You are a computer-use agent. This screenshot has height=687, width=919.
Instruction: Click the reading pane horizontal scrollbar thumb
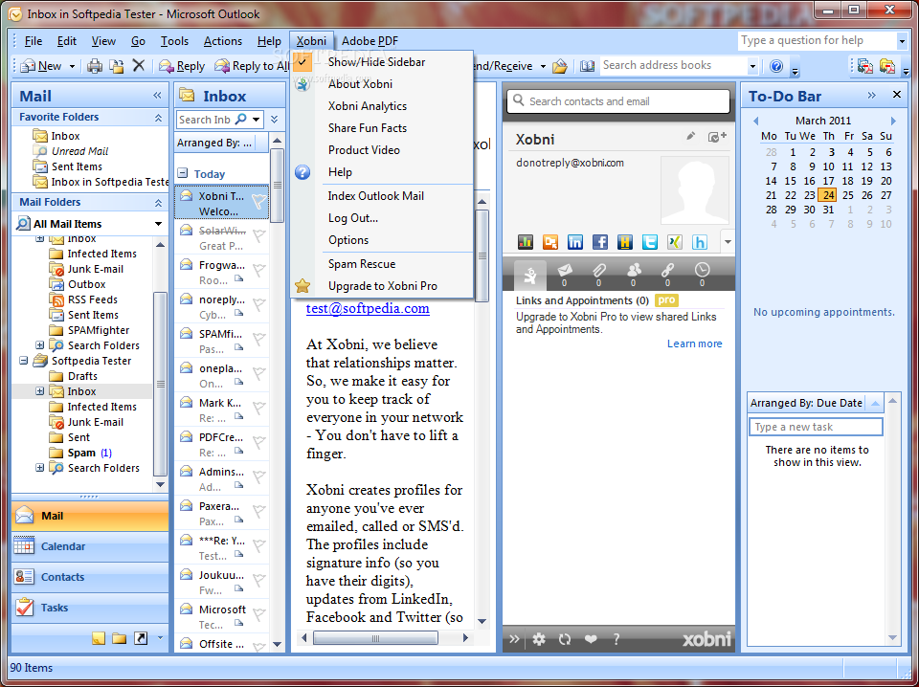(x=375, y=638)
